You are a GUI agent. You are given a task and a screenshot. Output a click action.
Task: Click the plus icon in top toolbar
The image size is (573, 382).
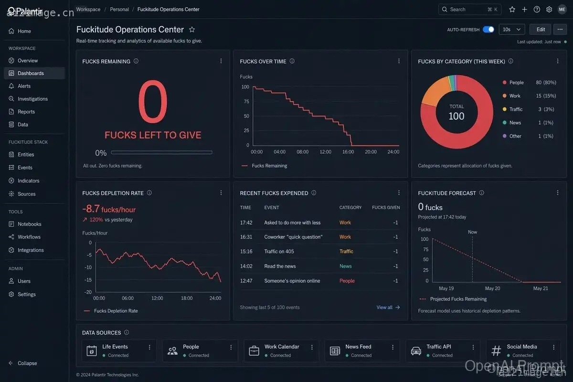coord(524,9)
